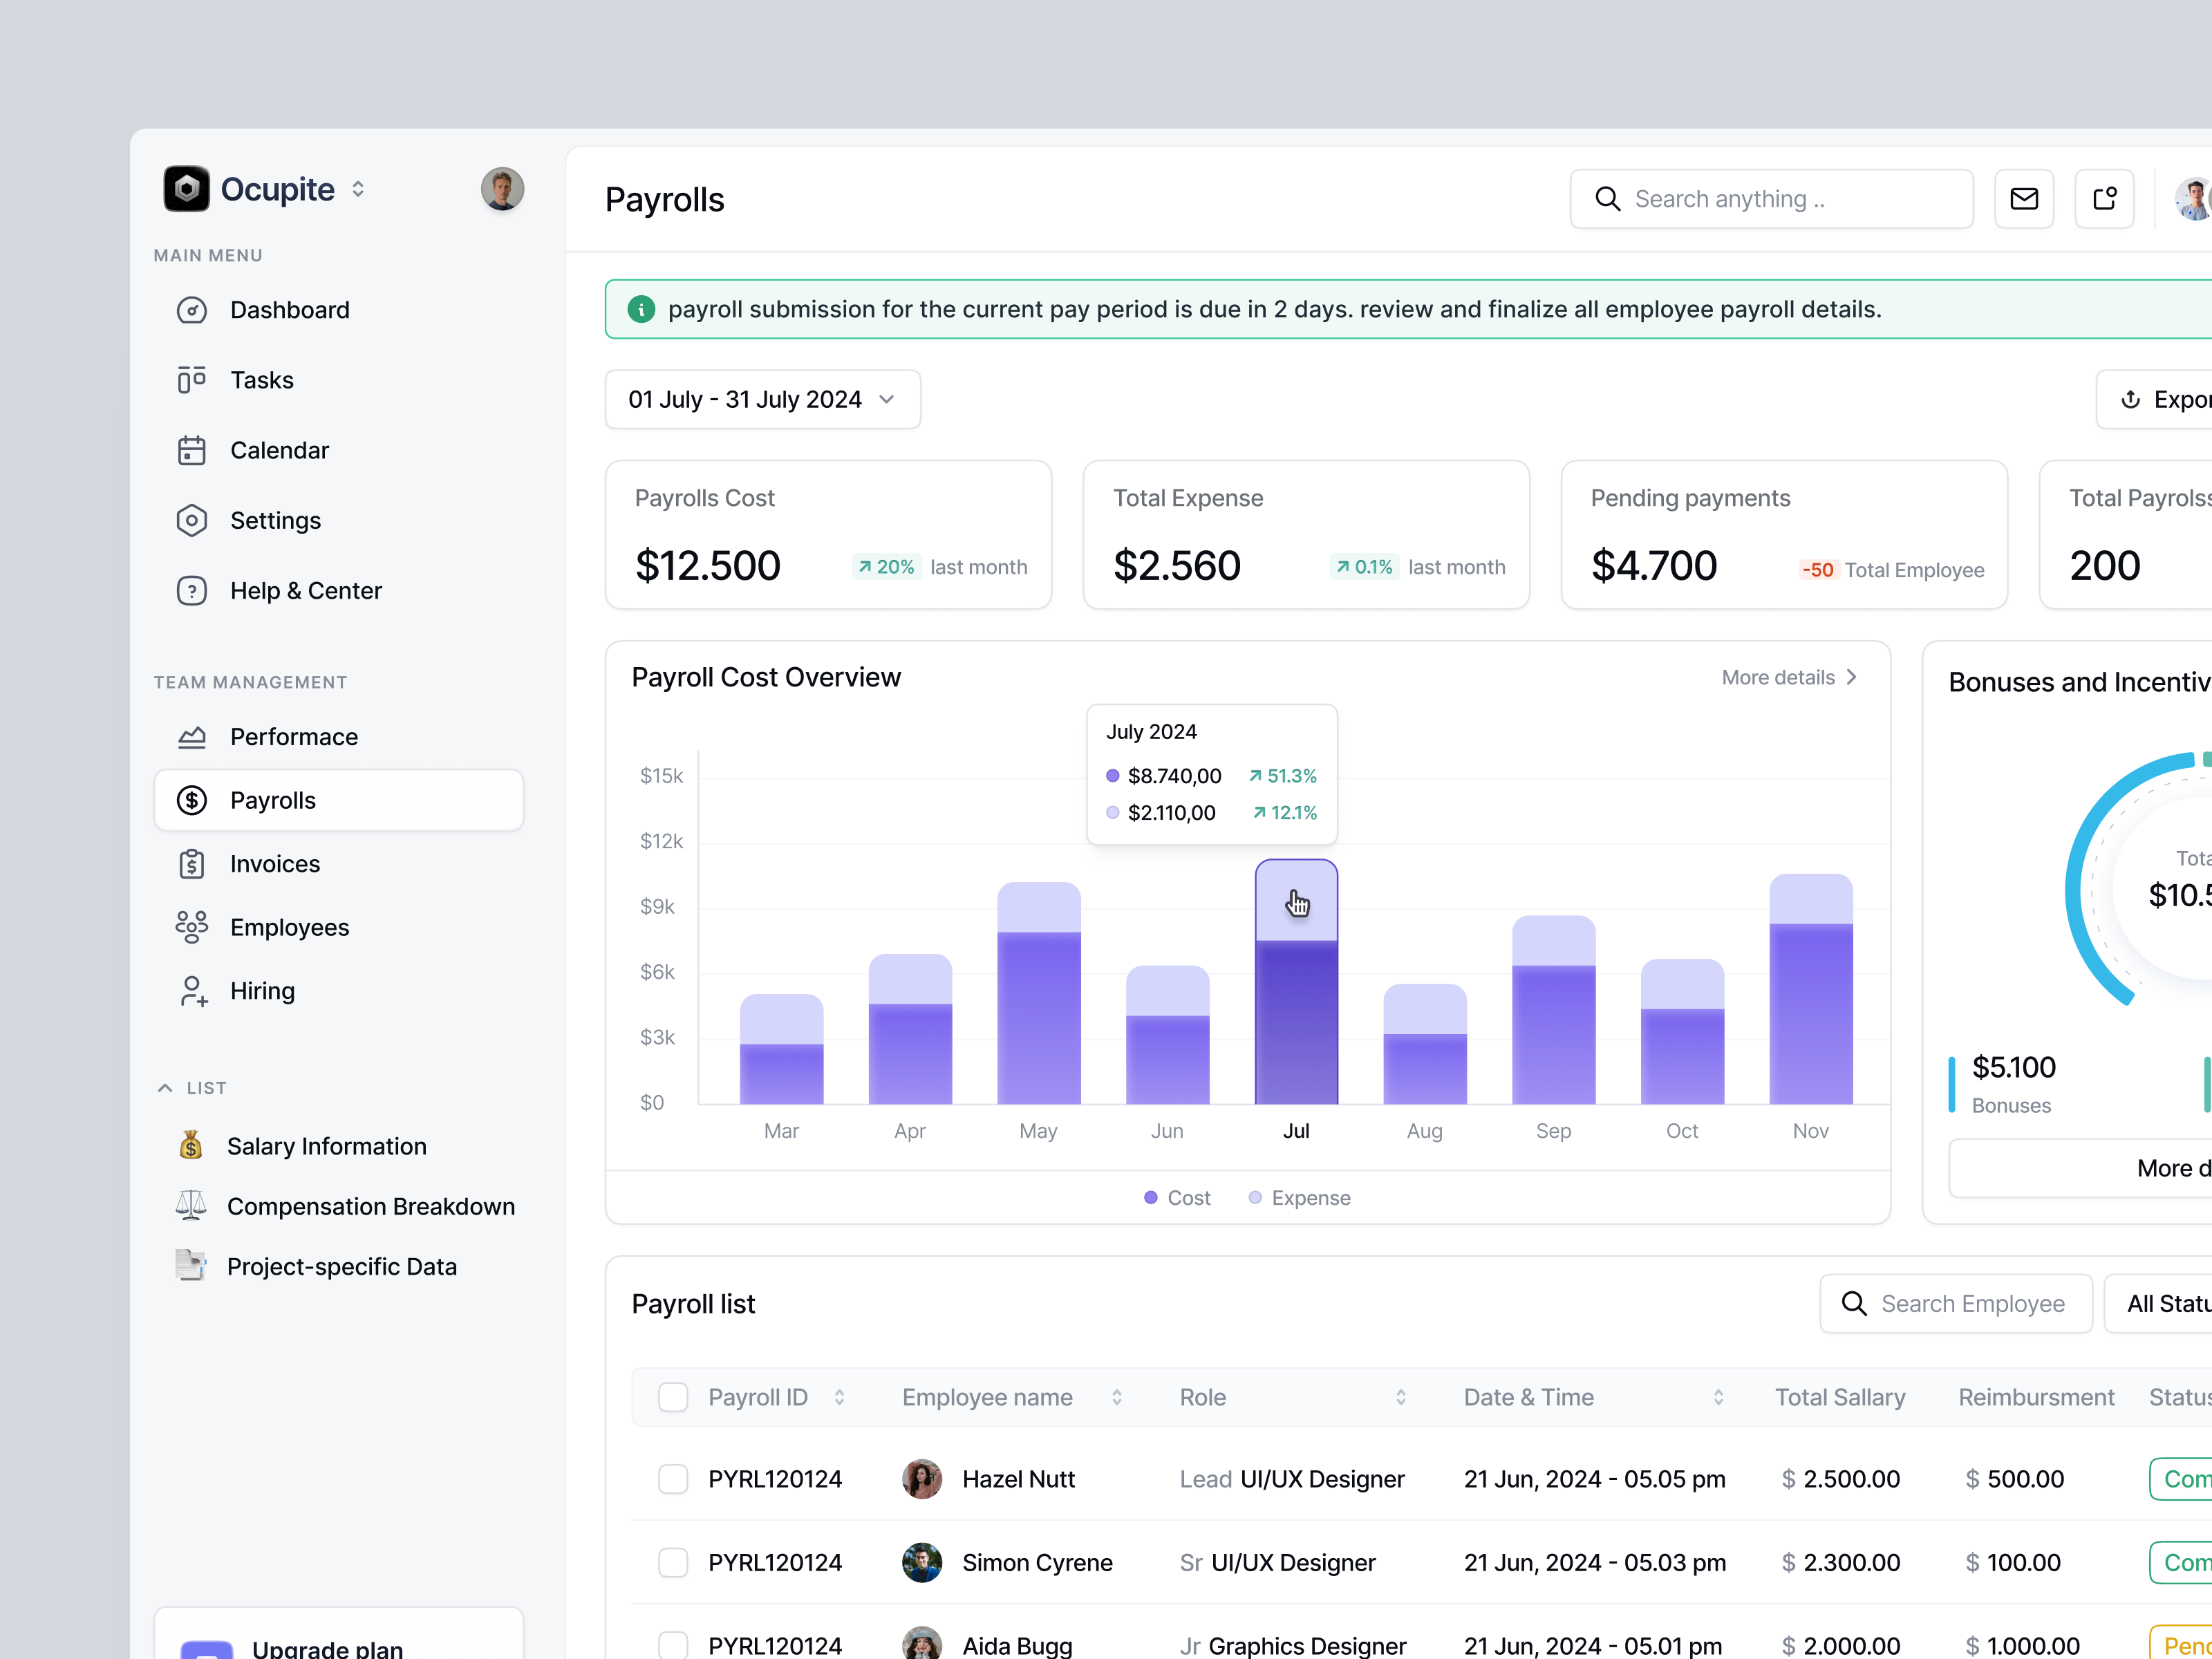The image size is (2212, 1659).
Task: Open the Dashboard from the sidebar
Action: point(289,310)
